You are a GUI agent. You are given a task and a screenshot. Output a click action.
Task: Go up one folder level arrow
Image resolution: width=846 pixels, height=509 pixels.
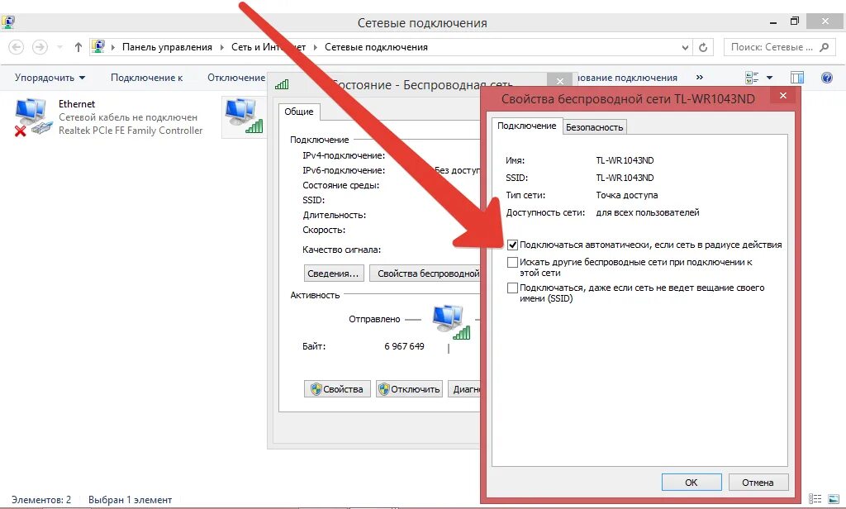pyautogui.click(x=78, y=47)
